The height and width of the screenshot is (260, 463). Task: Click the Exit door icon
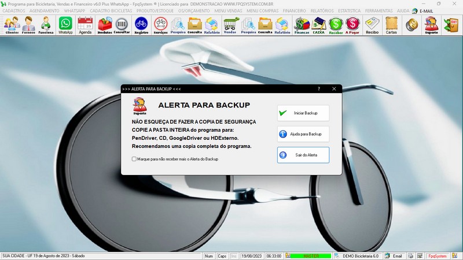451,25
